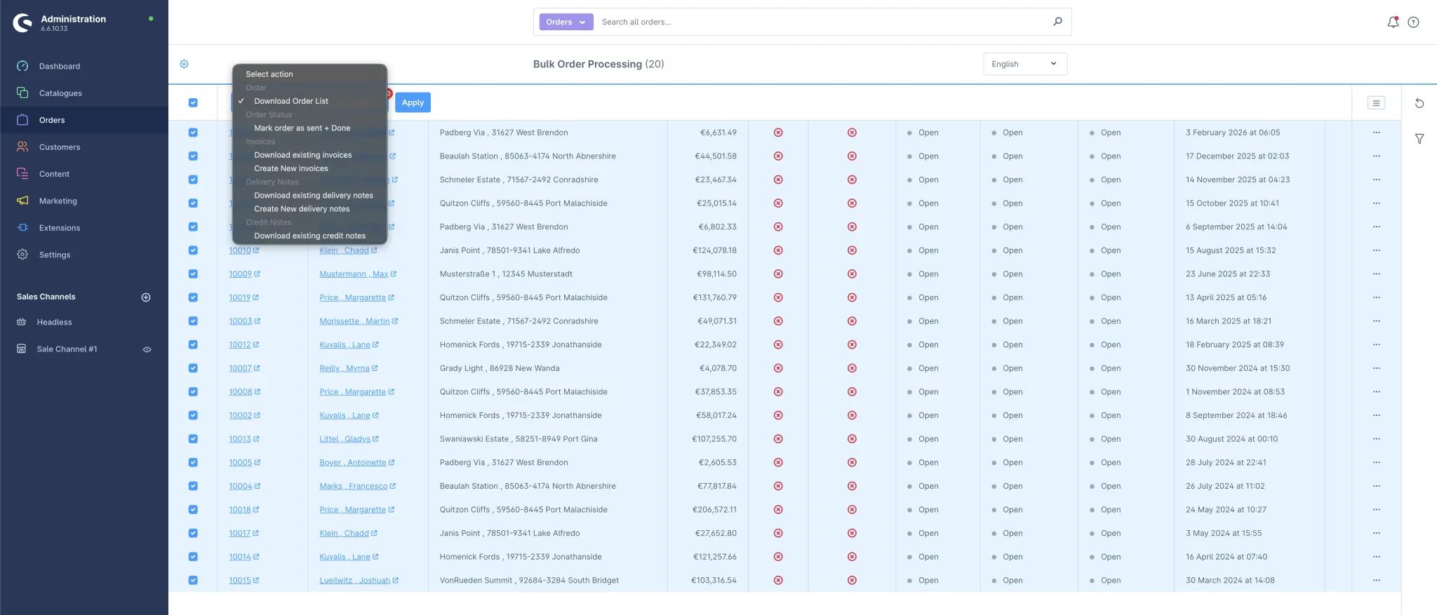Click the search magnifier icon

pyautogui.click(x=1057, y=22)
